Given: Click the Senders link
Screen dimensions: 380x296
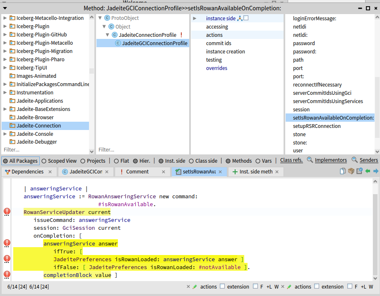Looking at the screenshot, I should [368, 160].
